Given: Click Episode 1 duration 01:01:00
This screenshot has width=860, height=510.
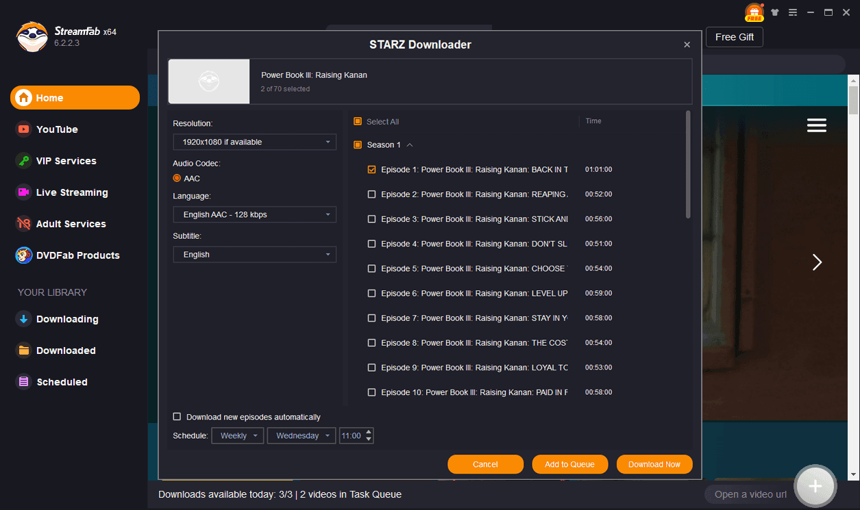Looking at the screenshot, I should tap(598, 170).
